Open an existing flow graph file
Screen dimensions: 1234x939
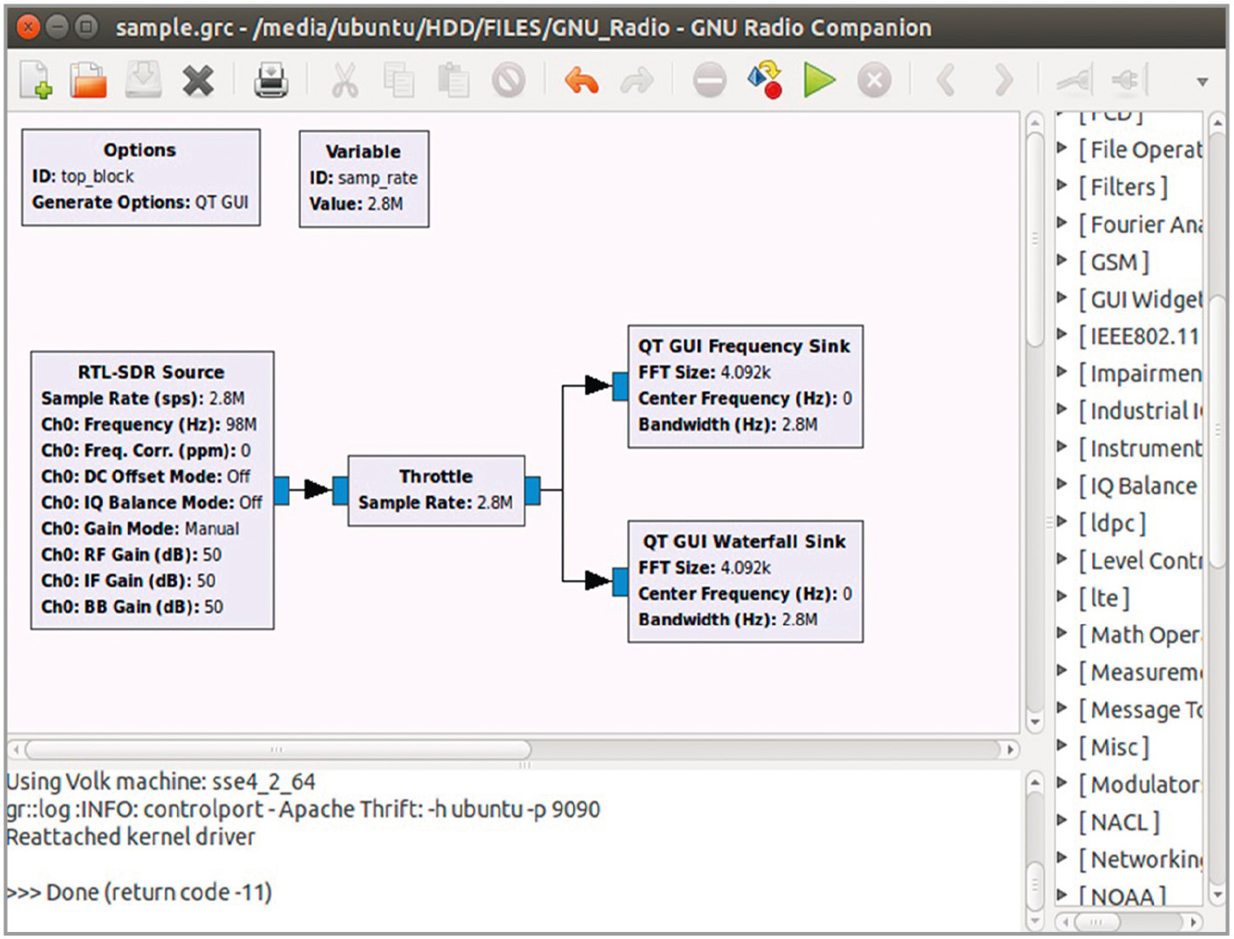pyautogui.click(x=88, y=80)
